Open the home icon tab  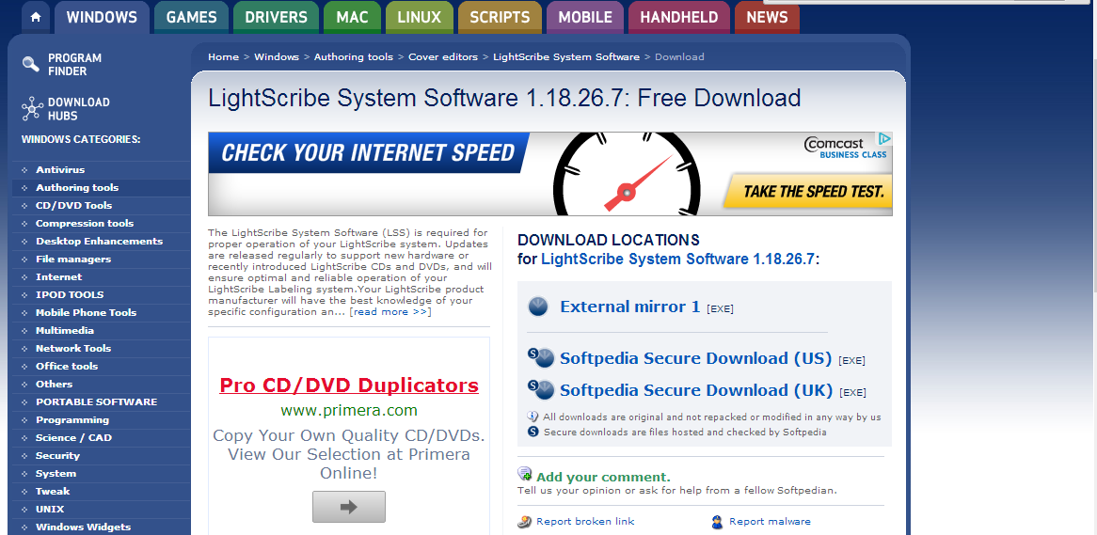[x=36, y=18]
